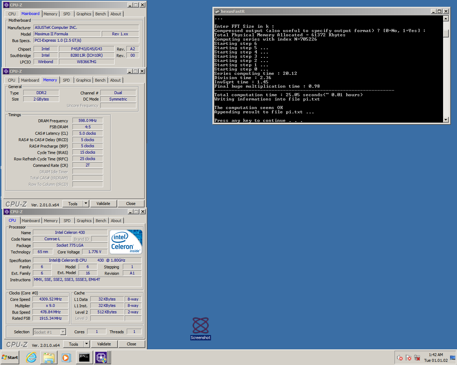This screenshot has width=457, height=365.
Task: Click the ASUSTeK Computer INC. manufacturer field
Action: click(86, 27)
